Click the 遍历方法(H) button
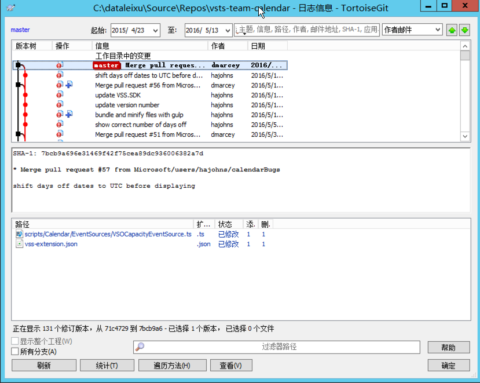 173,365
